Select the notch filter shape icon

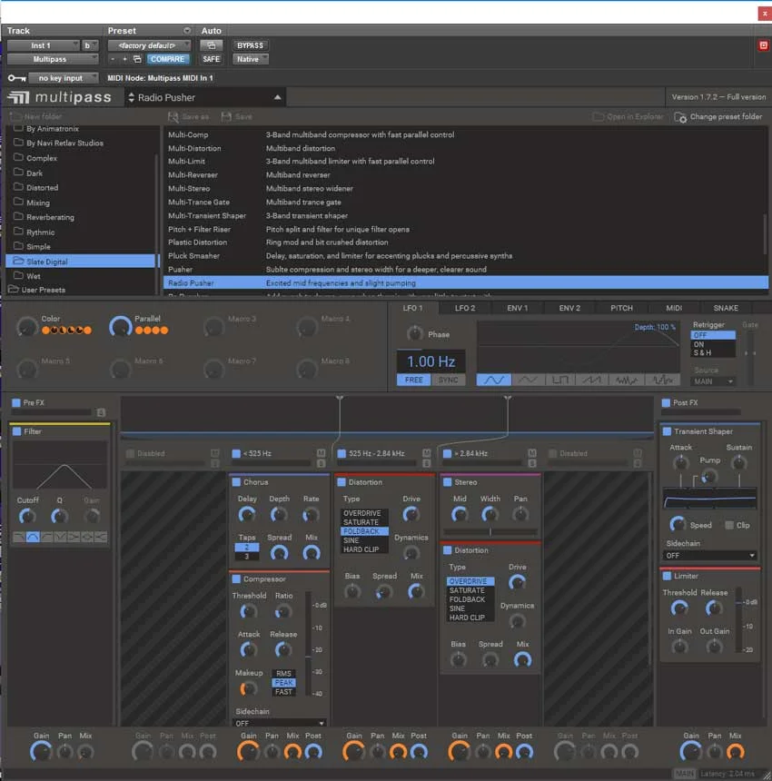pyautogui.click(x=60, y=537)
